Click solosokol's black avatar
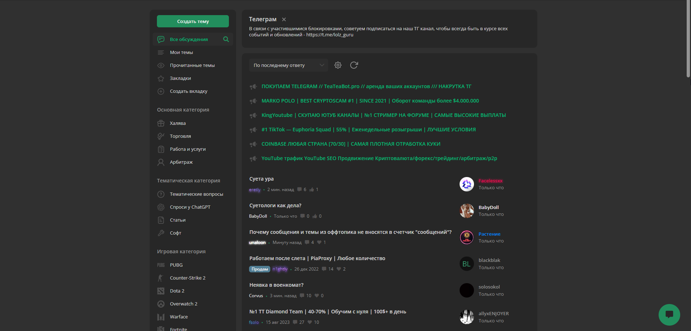The width and height of the screenshot is (691, 331). click(x=467, y=290)
